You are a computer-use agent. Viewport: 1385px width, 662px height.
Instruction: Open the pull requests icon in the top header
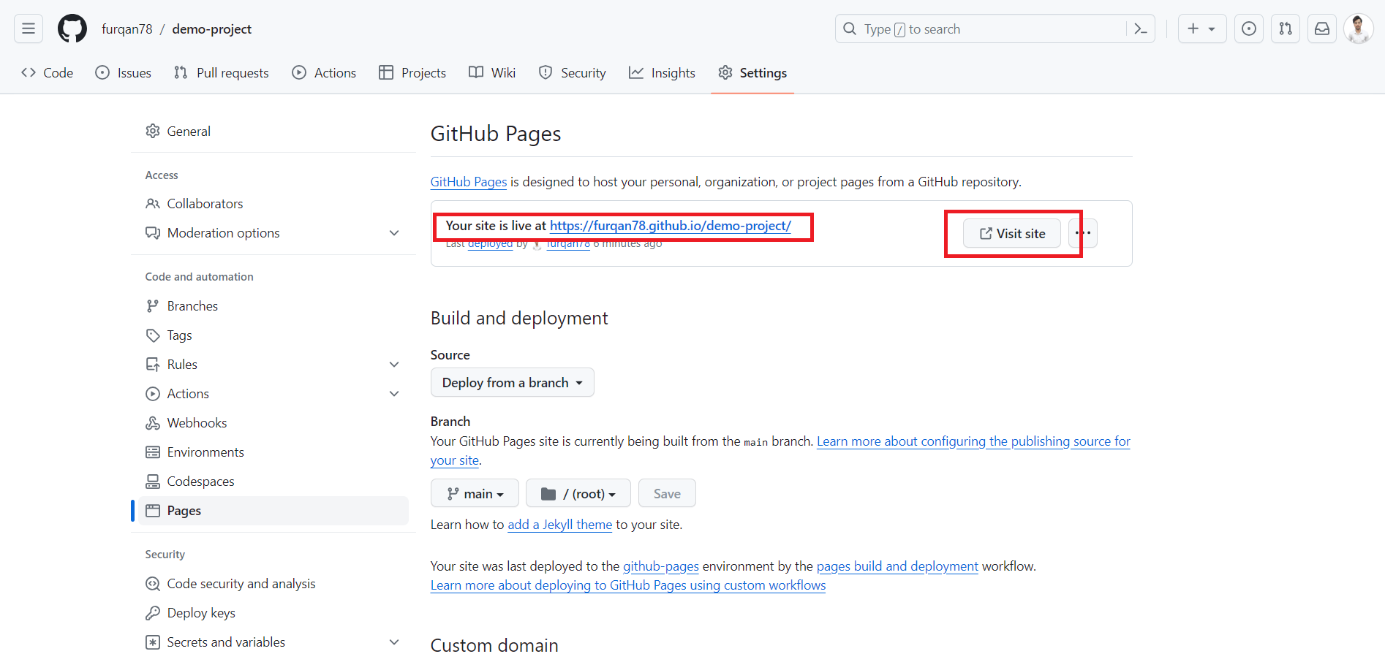1286,28
